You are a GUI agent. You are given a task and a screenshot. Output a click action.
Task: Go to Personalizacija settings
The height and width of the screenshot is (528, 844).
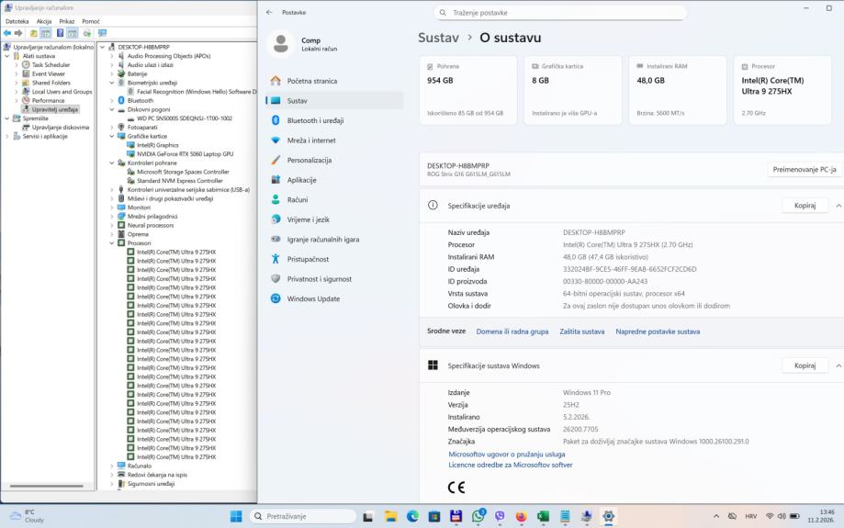[x=309, y=160]
